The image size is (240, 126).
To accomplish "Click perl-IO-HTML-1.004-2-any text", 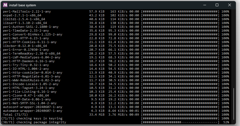I will click(x=26, y=69).
